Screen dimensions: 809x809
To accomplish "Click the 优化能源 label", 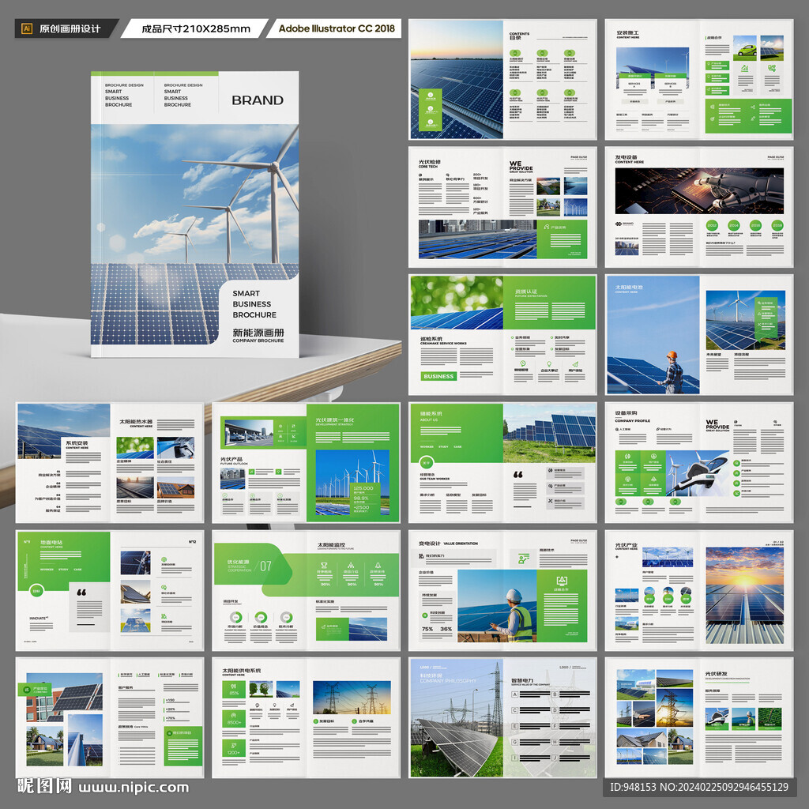I will [239, 562].
